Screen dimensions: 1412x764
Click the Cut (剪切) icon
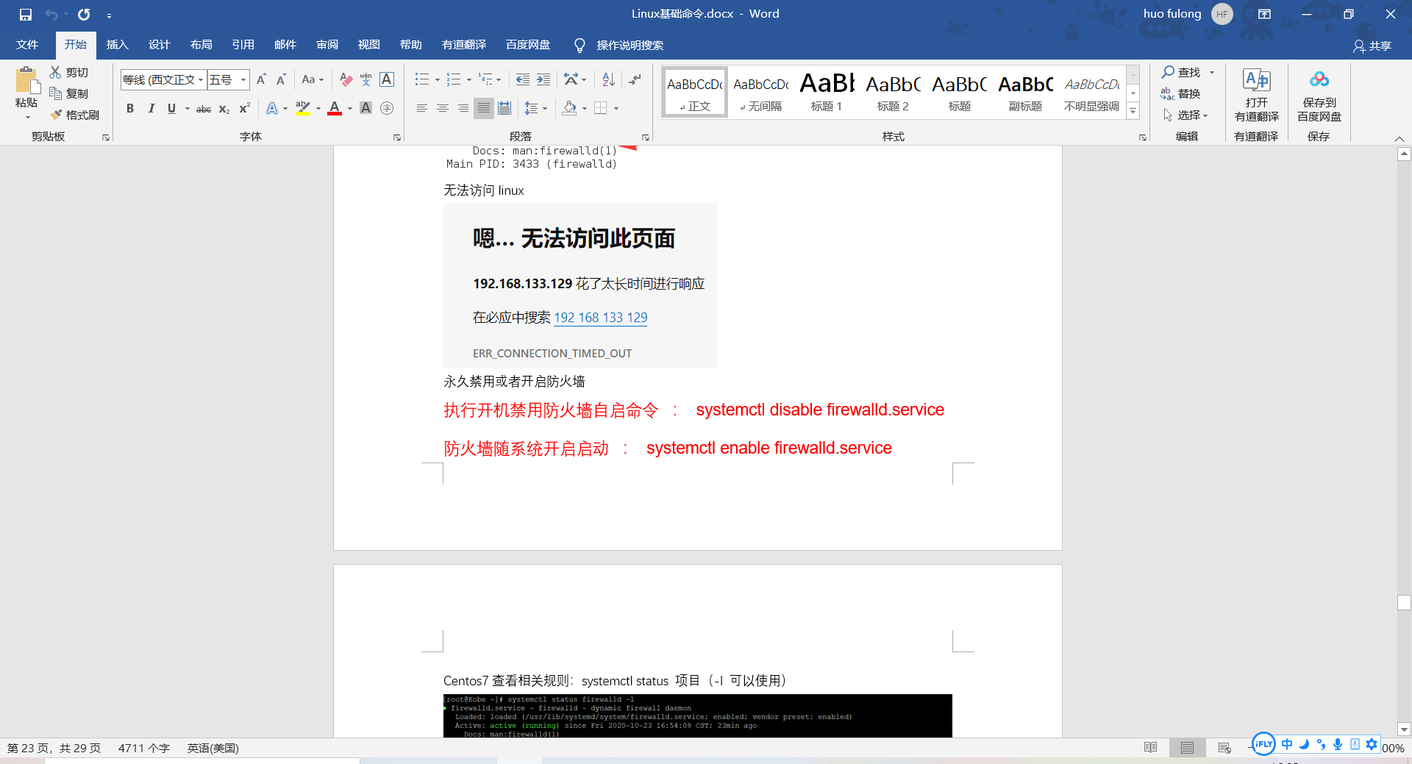[57, 71]
